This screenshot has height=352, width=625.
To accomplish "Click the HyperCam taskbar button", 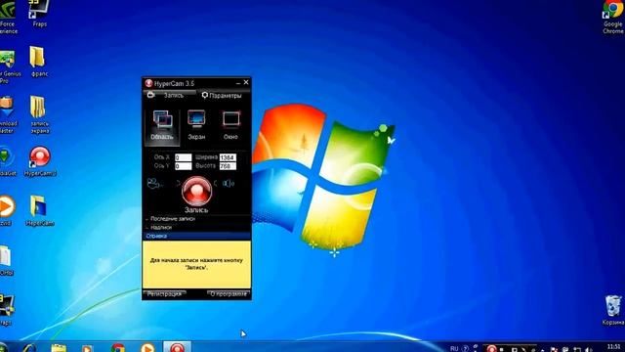I will pos(177,347).
